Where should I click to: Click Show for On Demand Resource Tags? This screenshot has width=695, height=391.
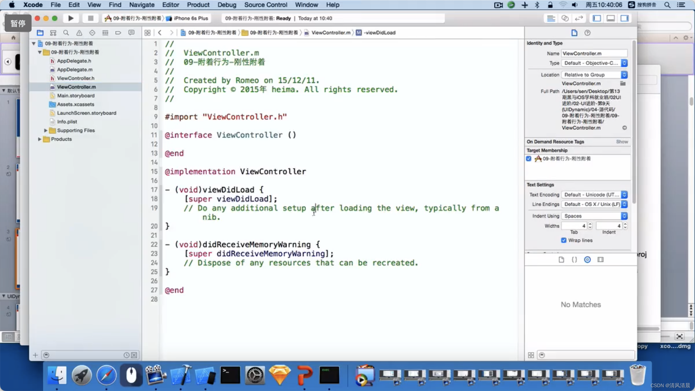pos(622,142)
